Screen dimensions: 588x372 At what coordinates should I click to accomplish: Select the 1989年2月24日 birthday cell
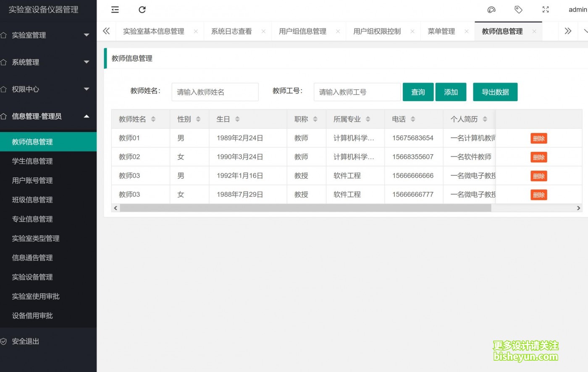click(248, 138)
